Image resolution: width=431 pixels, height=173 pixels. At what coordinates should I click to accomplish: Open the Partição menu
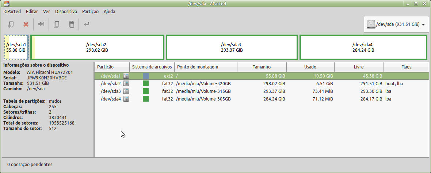click(x=91, y=12)
